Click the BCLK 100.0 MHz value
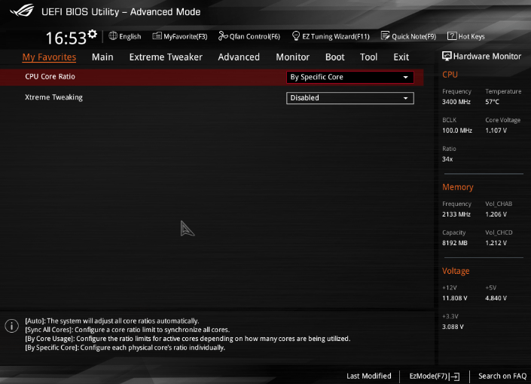This screenshot has width=531, height=384. (457, 131)
